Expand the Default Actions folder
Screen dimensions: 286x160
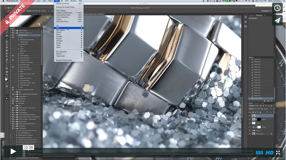pos(15,30)
